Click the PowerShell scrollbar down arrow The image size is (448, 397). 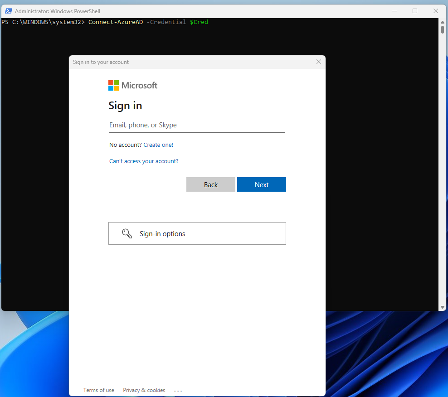point(442,307)
